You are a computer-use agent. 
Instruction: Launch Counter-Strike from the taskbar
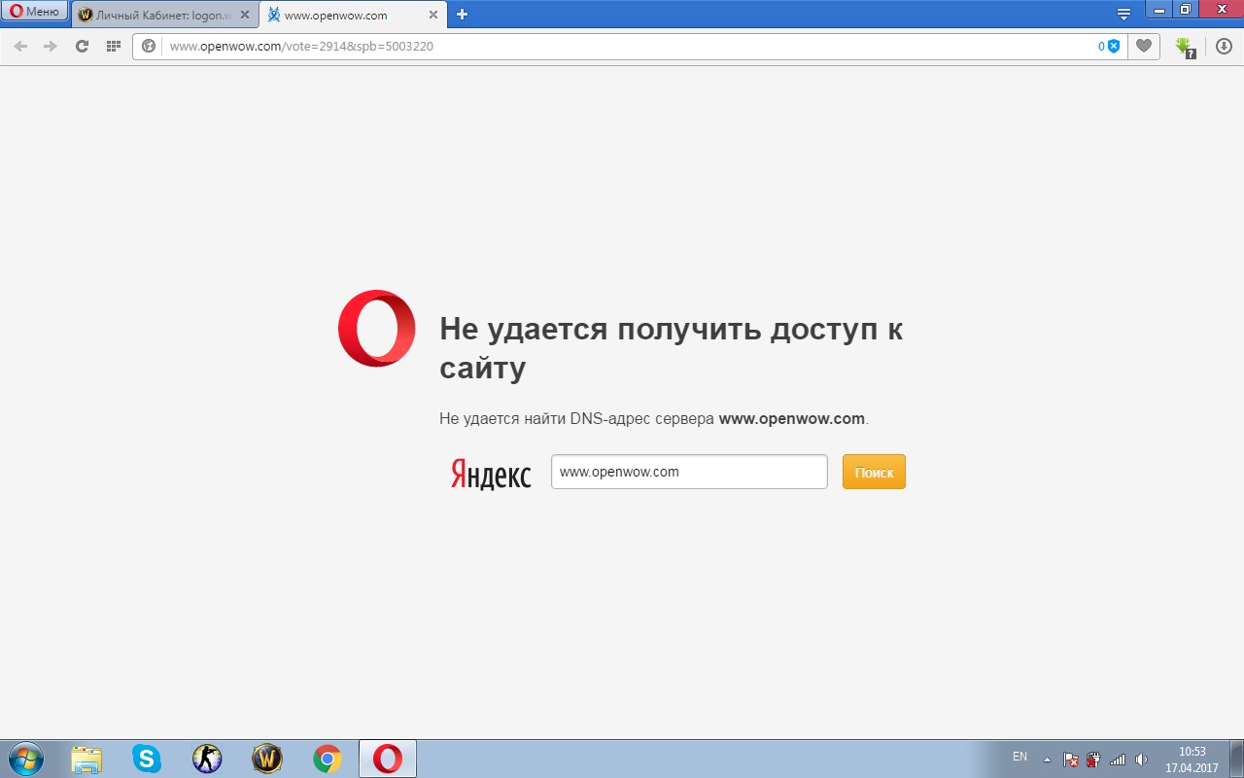(207, 759)
